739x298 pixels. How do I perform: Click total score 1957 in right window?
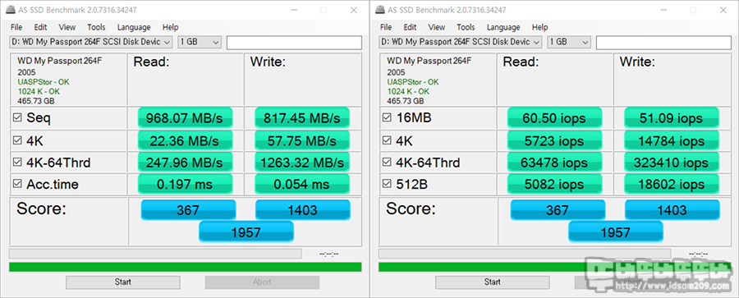(616, 232)
